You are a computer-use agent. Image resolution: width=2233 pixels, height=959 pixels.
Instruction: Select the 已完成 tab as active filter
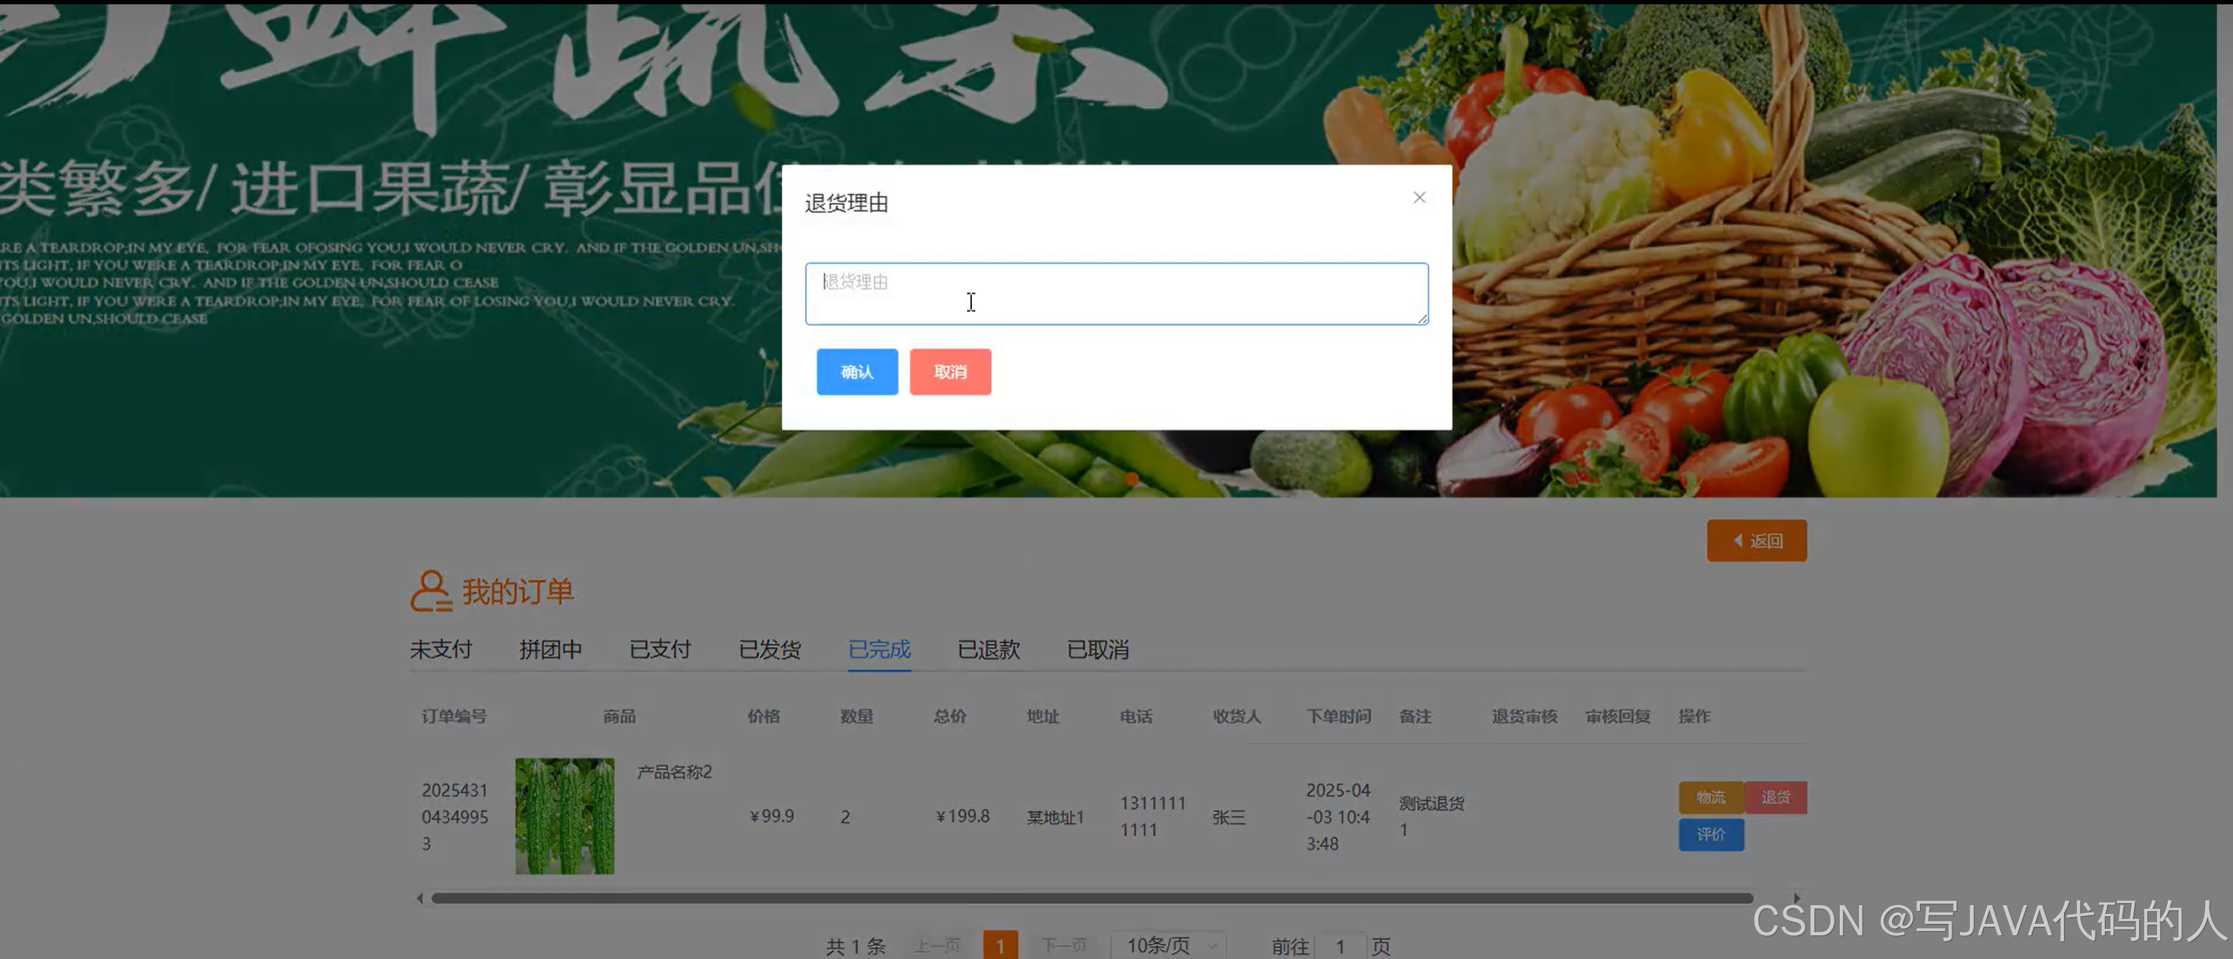879,649
